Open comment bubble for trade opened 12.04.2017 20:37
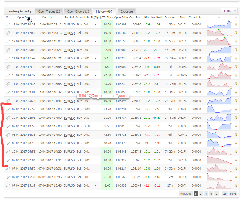The image size is (240, 200). (236, 24)
